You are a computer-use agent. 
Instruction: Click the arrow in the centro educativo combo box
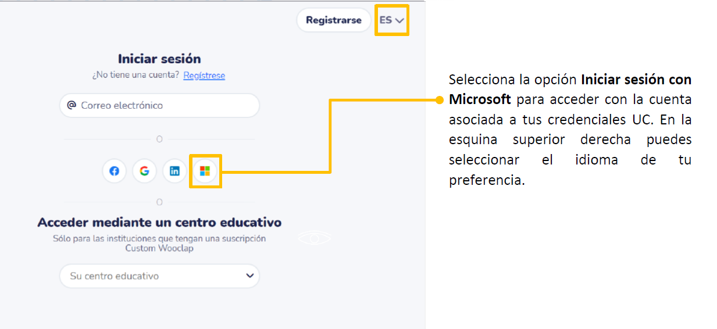tap(249, 276)
